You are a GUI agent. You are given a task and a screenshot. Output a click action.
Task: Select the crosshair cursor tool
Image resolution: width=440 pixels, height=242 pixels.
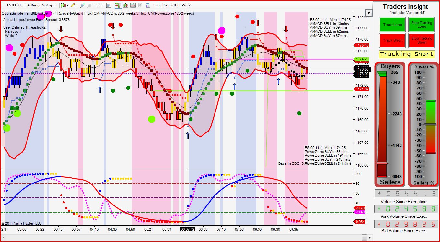tap(99, 5)
